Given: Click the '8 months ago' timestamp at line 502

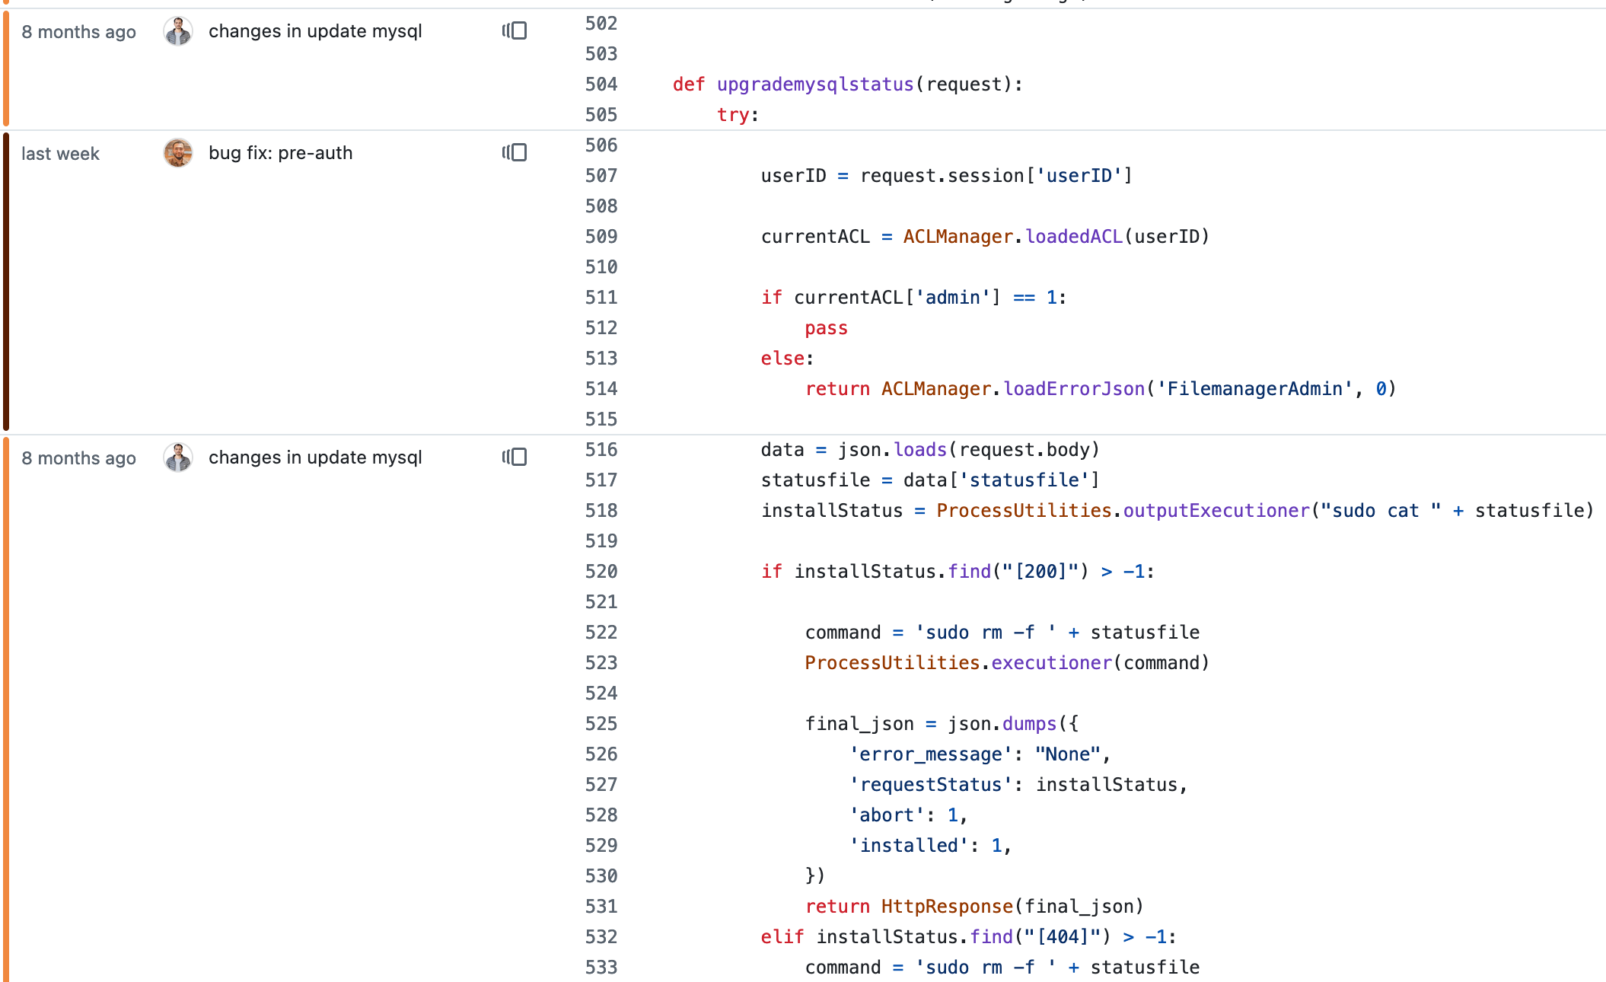Looking at the screenshot, I should pyautogui.click(x=78, y=32).
